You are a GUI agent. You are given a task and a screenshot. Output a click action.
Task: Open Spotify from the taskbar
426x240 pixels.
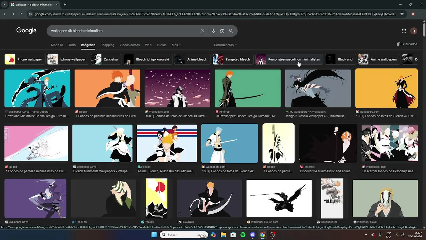click(243, 235)
